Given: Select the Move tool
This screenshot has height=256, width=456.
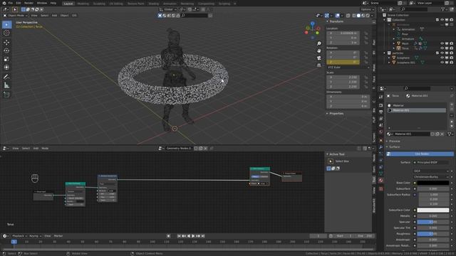Looking at the screenshot, I should [x=6, y=43].
